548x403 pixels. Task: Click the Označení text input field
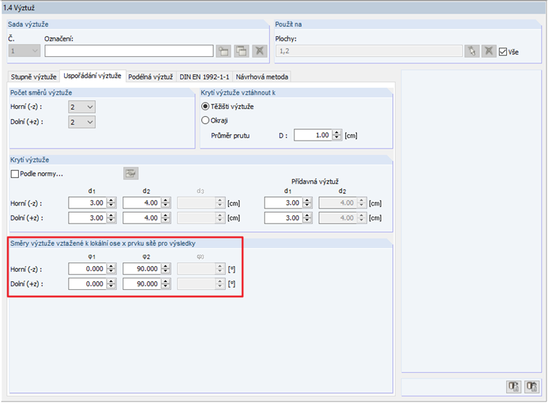point(129,51)
